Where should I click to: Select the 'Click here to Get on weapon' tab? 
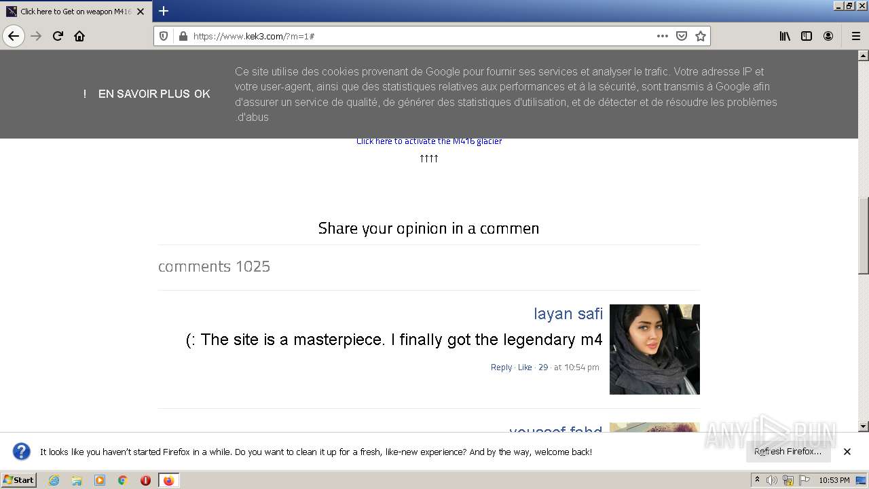tap(75, 12)
